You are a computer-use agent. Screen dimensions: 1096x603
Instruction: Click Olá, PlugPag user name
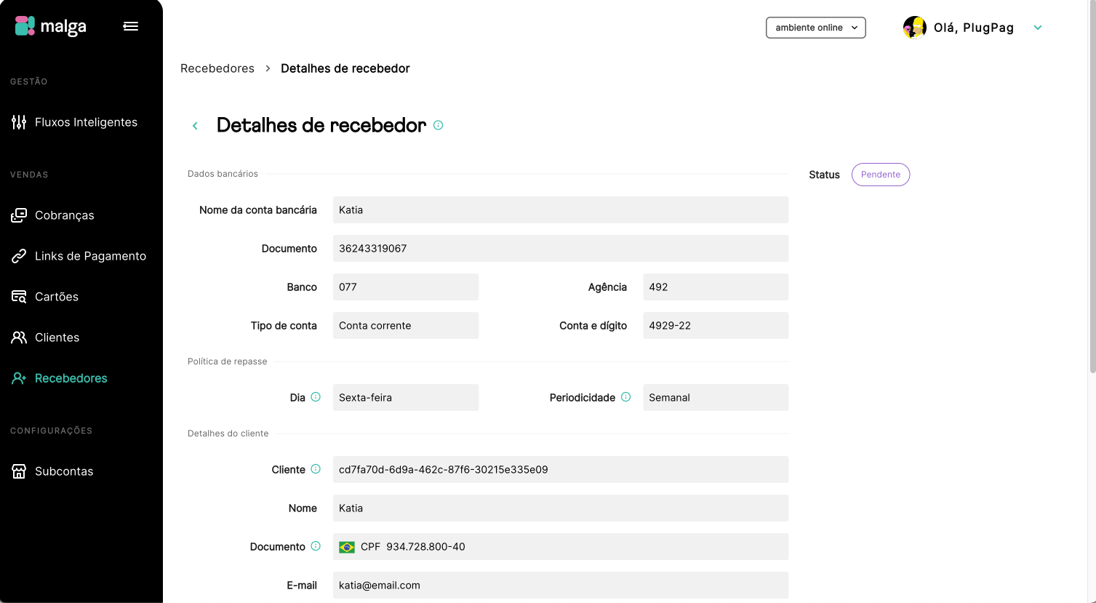974,28
